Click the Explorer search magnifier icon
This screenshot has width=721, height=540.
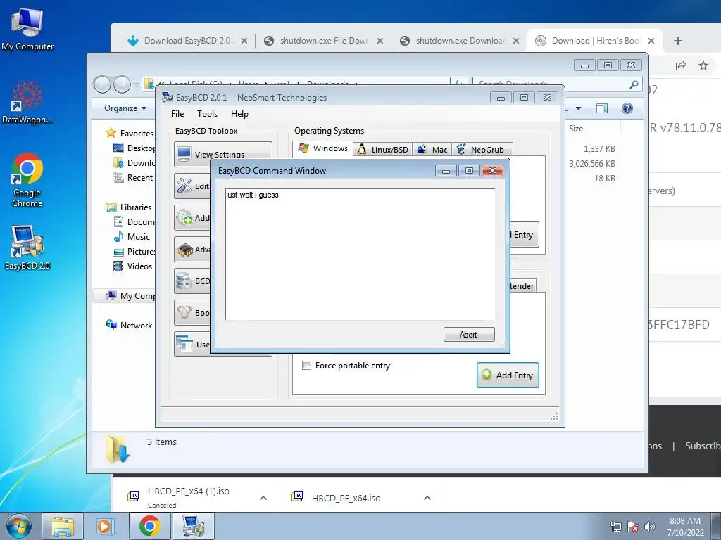[x=634, y=84]
